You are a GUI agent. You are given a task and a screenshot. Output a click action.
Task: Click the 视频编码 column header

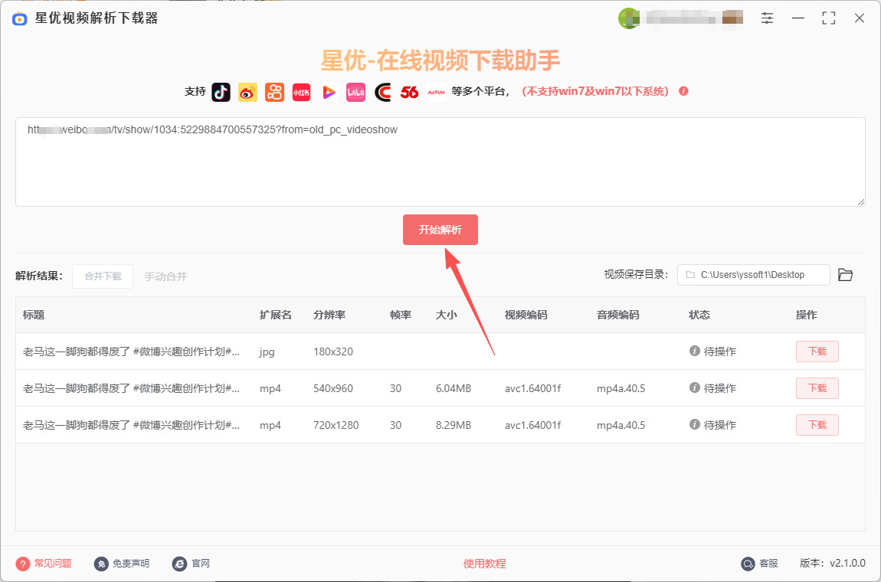click(x=526, y=315)
